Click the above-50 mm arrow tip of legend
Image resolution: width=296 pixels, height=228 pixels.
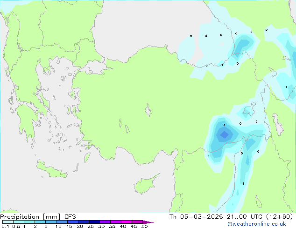tap(148, 222)
